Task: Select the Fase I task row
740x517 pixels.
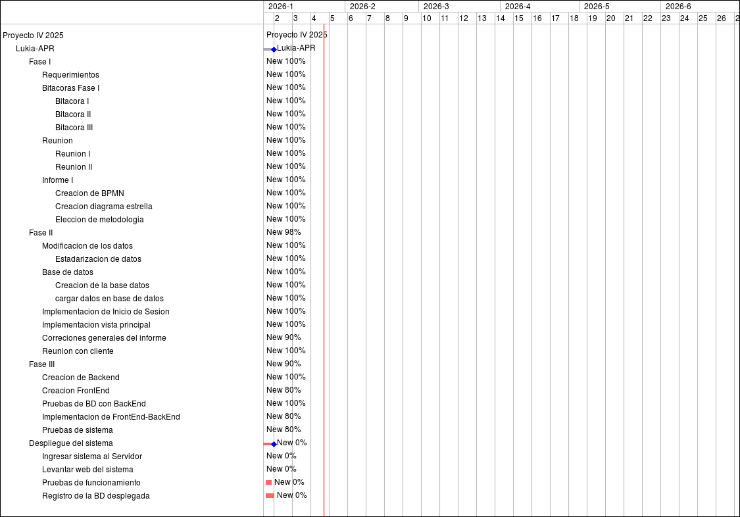Action: (x=39, y=62)
